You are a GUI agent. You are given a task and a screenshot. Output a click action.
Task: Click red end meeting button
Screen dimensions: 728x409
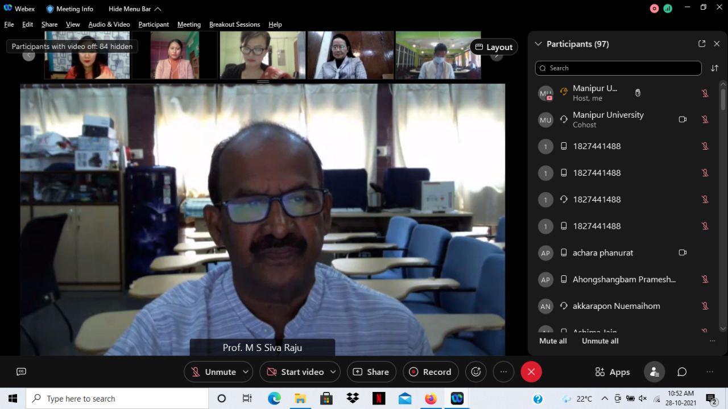point(531,372)
